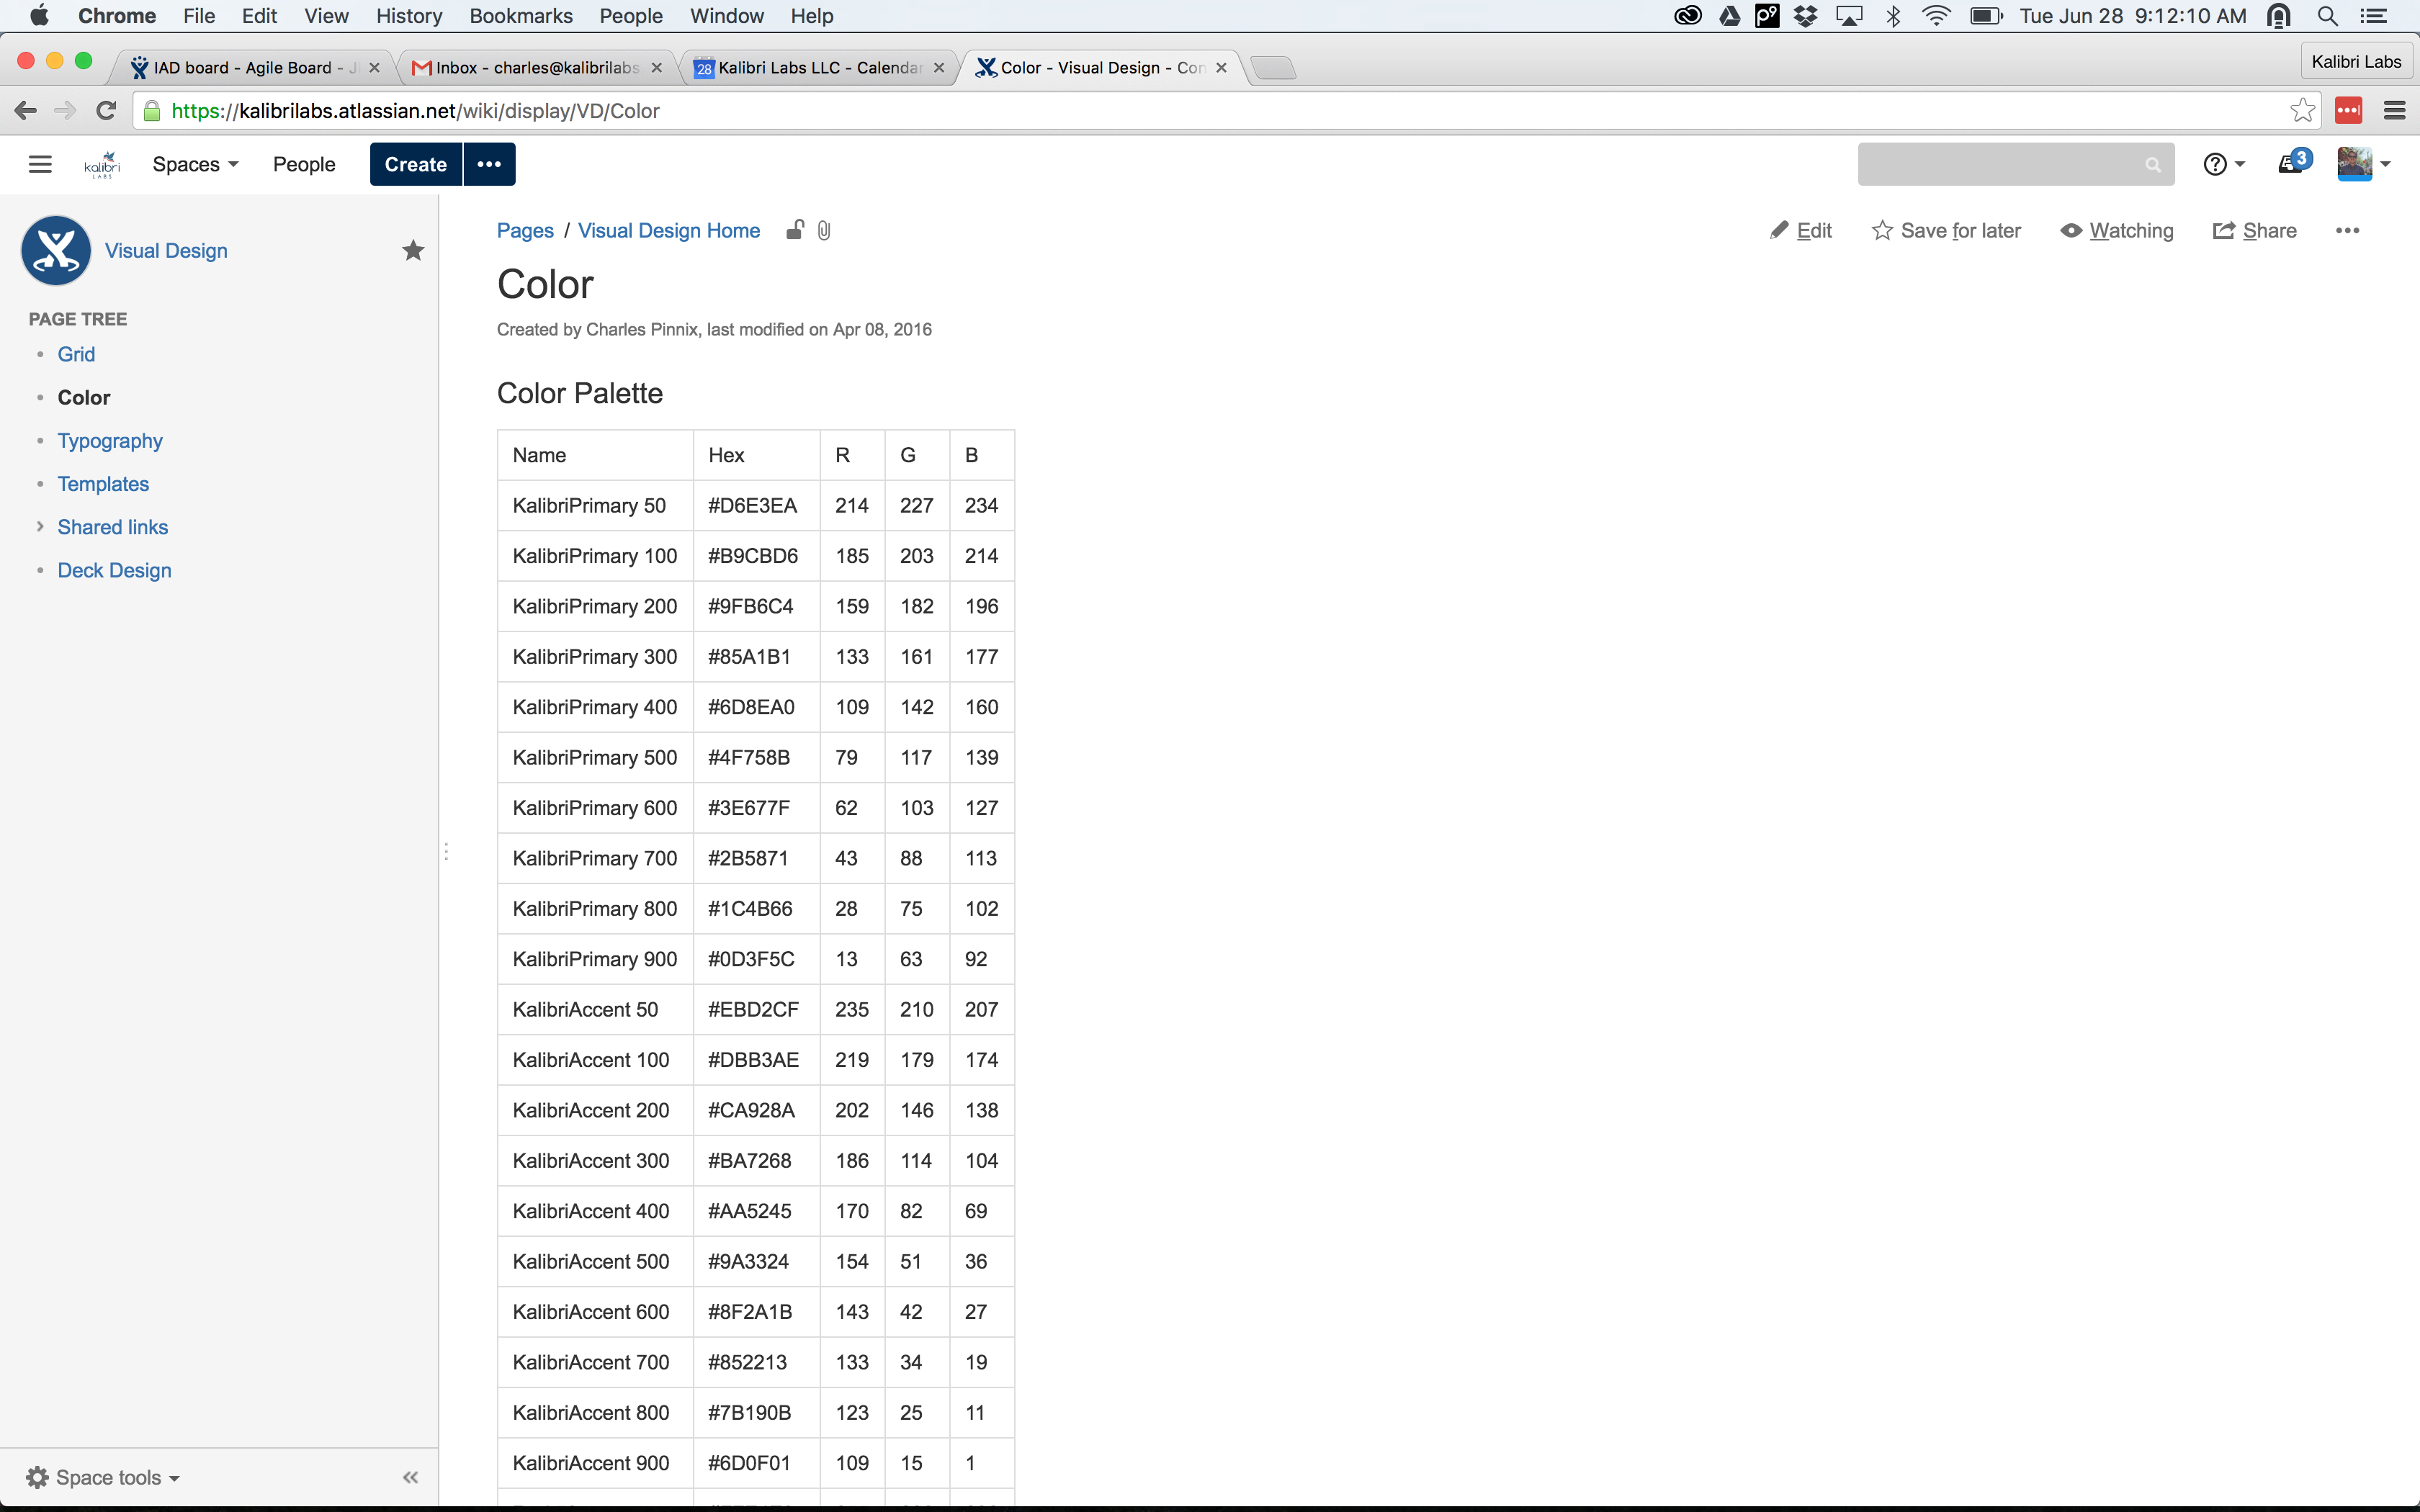Expand the Shared links tree item
Image resolution: width=2420 pixels, height=1512 pixels.
coord(40,526)
